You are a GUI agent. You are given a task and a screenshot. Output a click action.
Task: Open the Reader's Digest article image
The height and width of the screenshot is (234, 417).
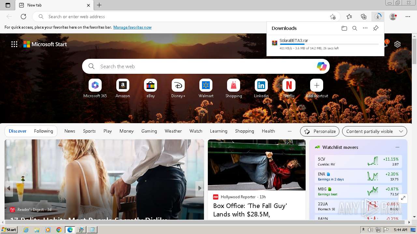104,180
